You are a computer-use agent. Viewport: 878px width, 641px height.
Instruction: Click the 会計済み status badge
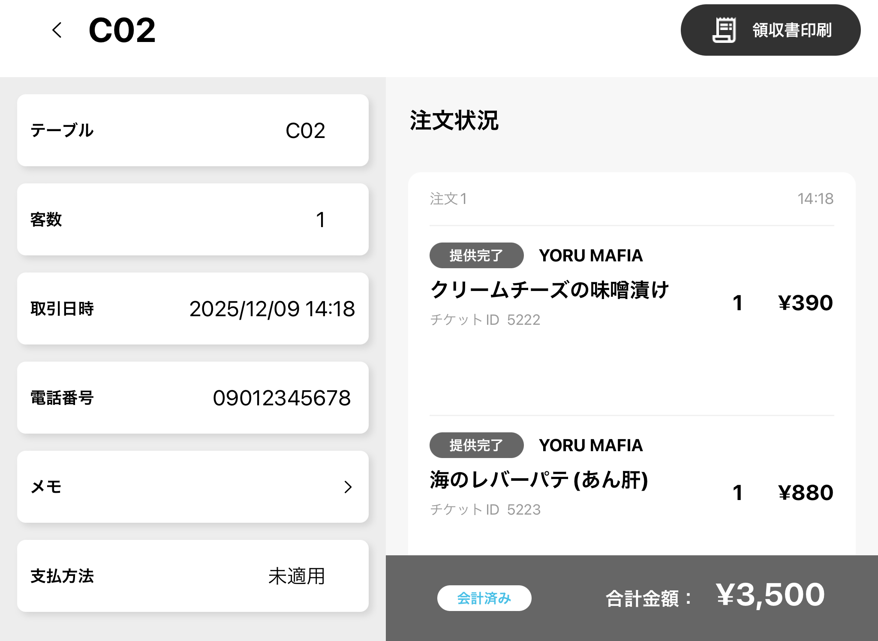pyautogui.click(x=484, y=598)
